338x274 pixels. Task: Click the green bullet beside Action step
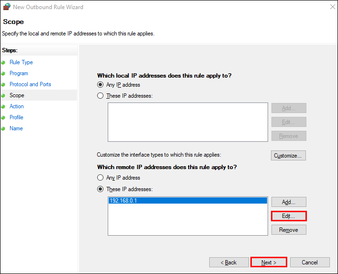pos(3,107)
